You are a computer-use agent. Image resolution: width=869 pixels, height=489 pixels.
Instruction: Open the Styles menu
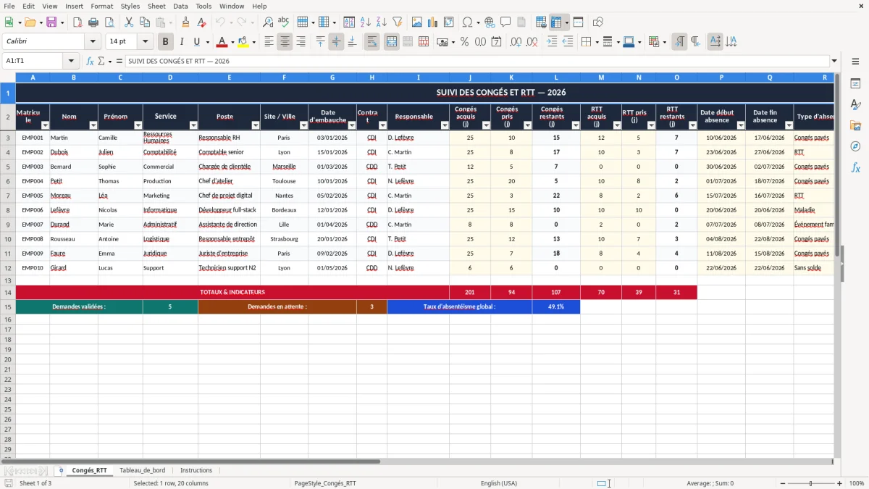click(130, 6)
